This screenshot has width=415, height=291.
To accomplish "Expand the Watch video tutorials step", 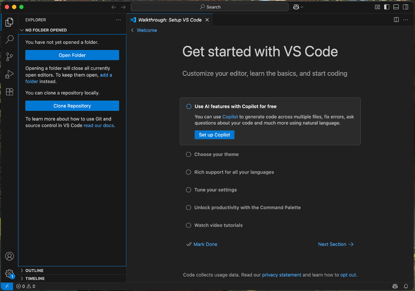I will pyautogui.click(x=218, y=226).
